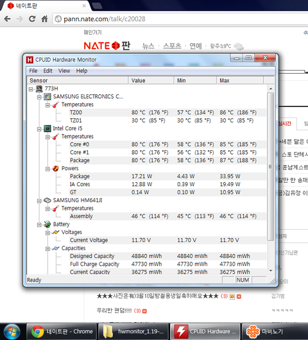Click the Value column header

[x=151, y=80]
